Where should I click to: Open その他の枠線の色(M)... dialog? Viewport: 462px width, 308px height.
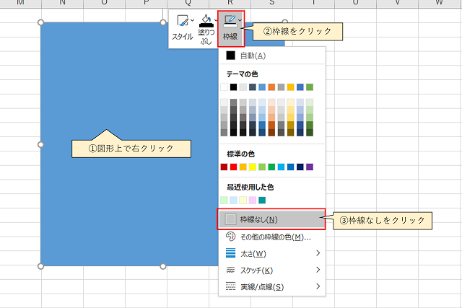click(x=271, y=237)
